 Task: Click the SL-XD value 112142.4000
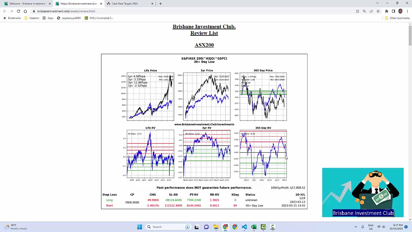[173, 206]
